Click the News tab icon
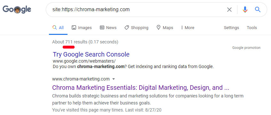Viewport: 271px width, 115px height. tap(102, 27)
